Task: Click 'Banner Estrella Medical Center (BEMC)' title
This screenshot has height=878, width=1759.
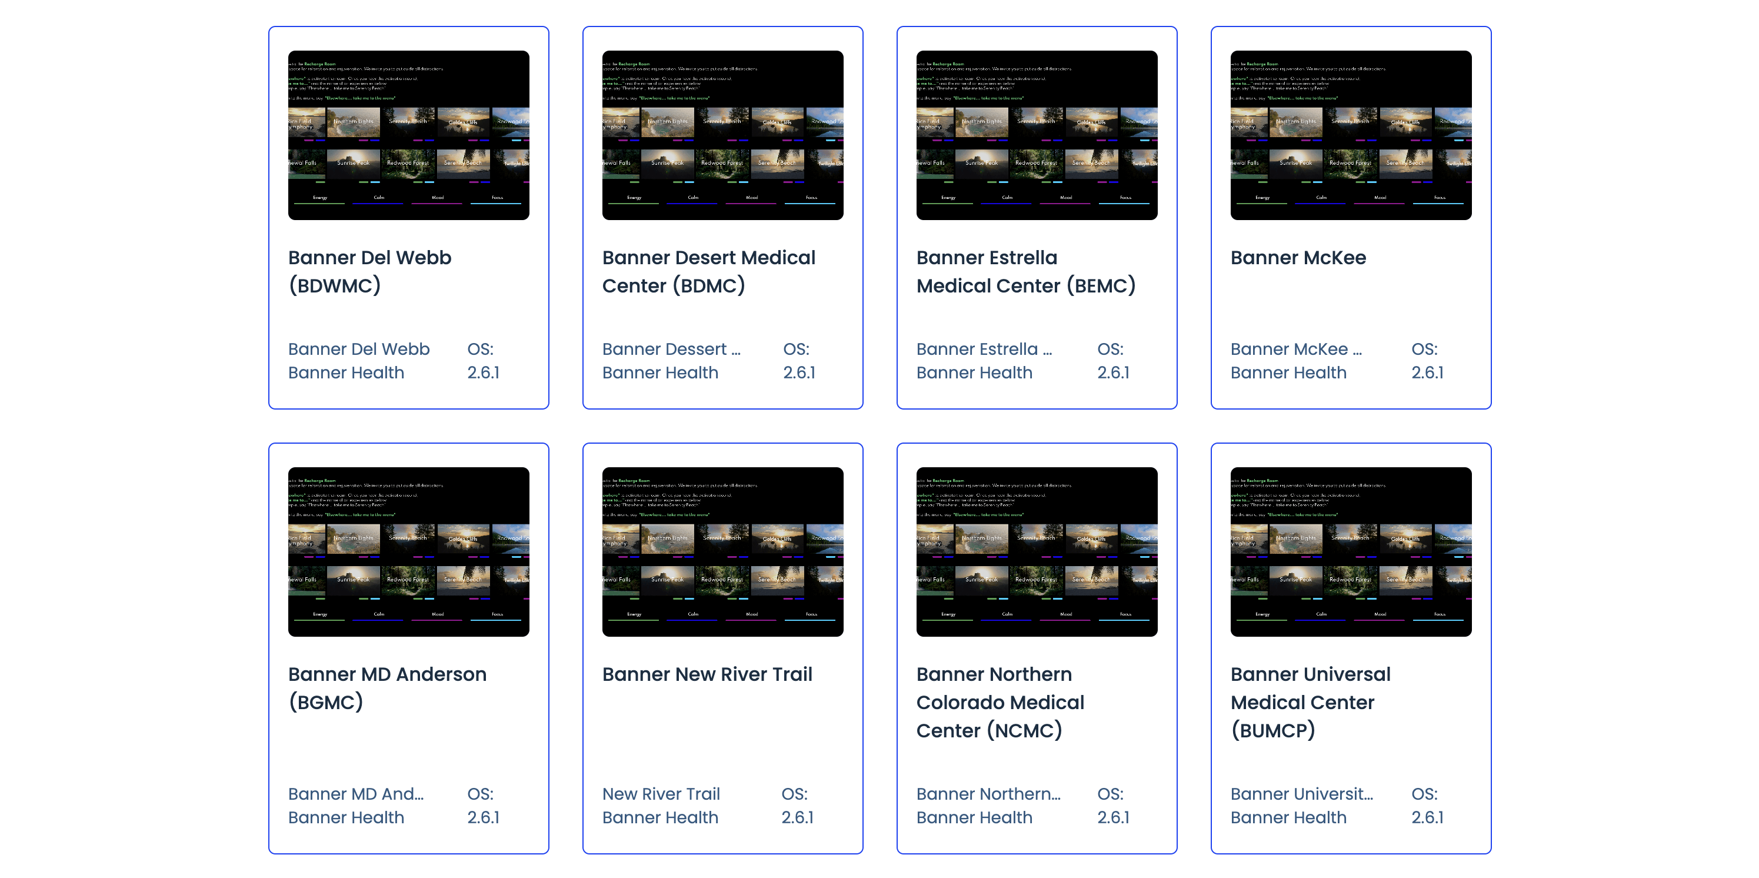Action: (x=1025, y=271)
